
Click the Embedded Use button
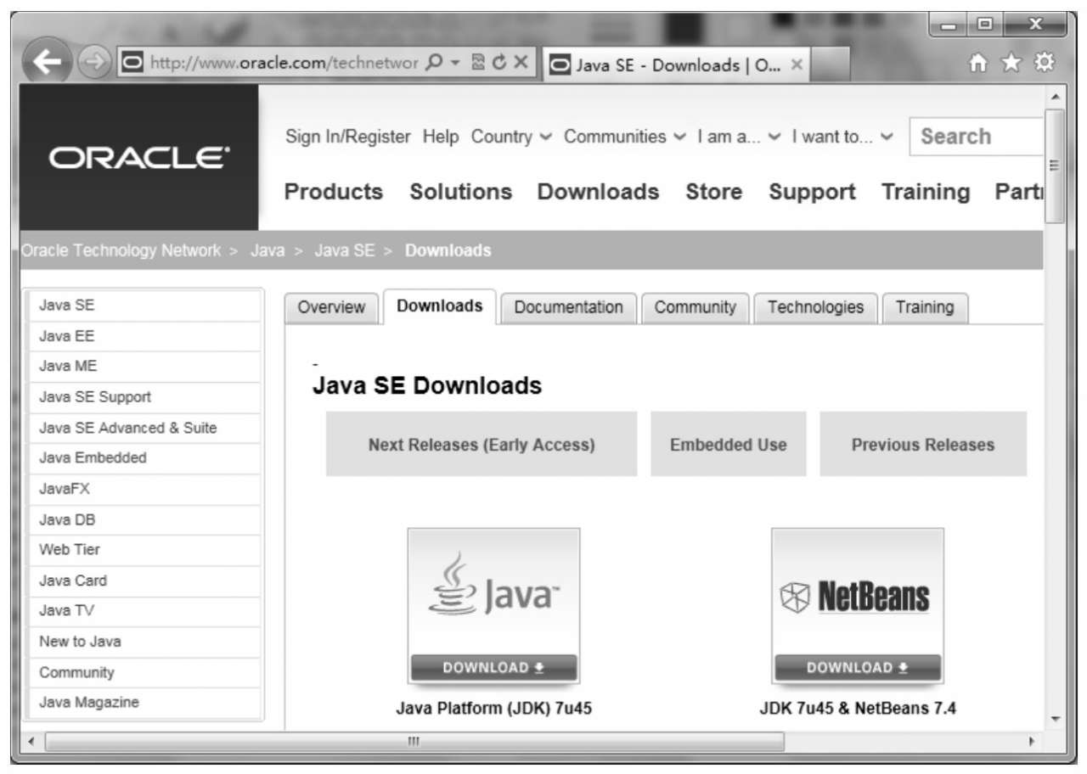point(728,444)
